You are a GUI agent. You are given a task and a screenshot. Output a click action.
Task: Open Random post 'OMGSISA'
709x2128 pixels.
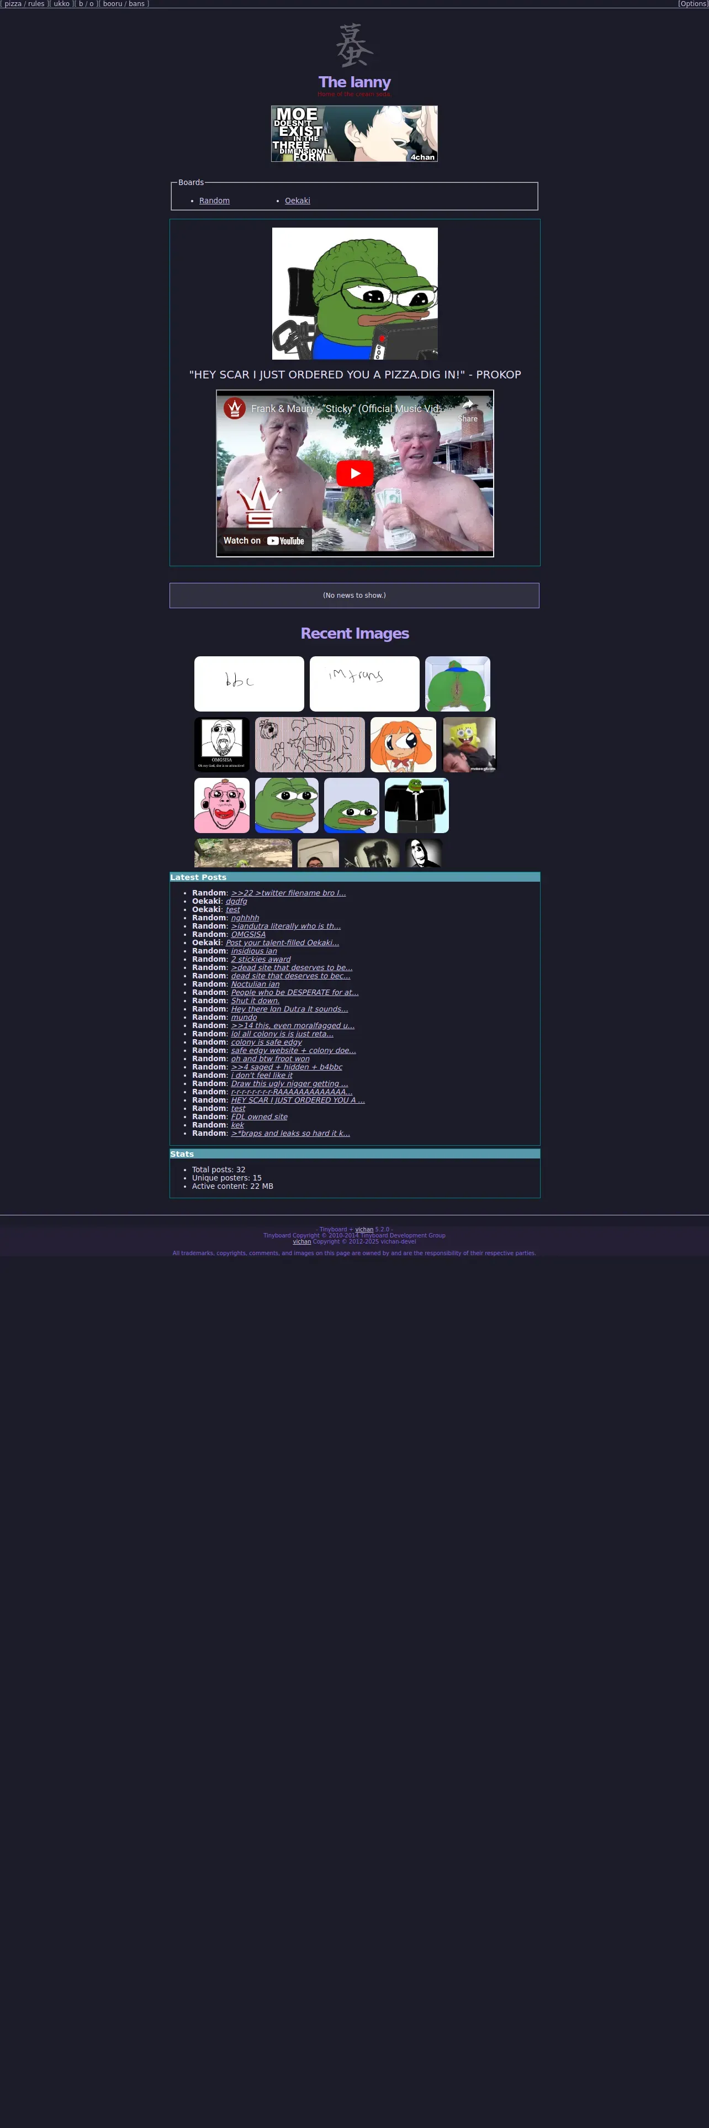[x=248, y=934]
